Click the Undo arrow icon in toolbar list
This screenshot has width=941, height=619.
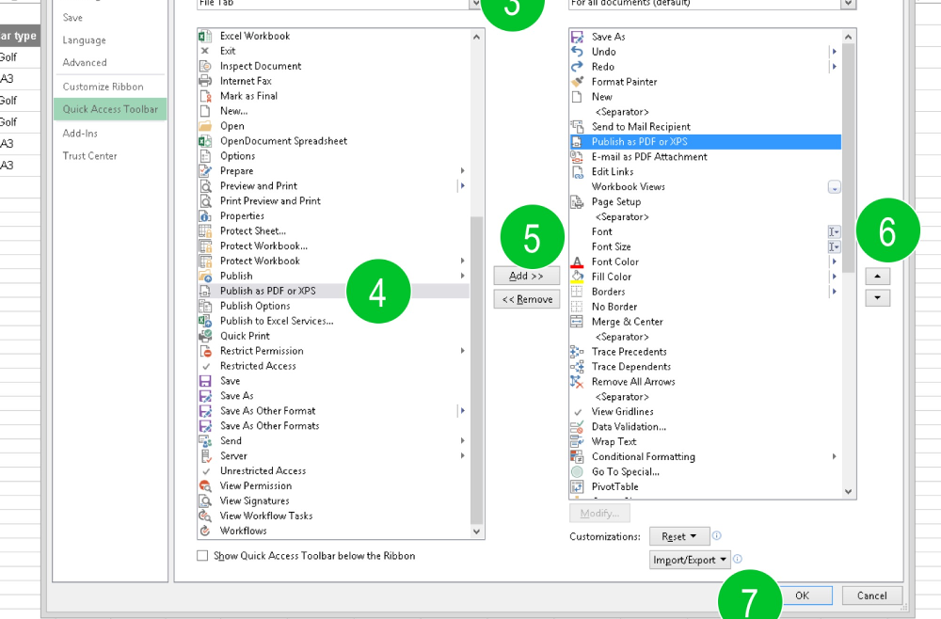pos(577,52)
